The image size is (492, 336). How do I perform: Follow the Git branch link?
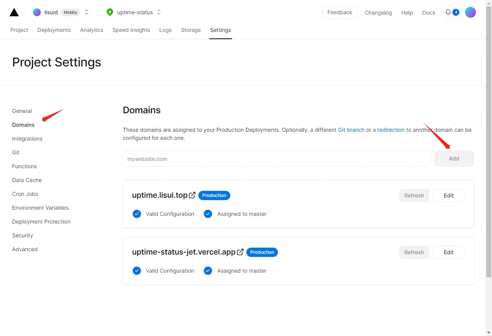[351, 130]
